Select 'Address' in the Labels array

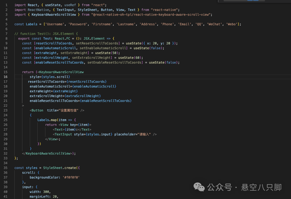point(148,24)
